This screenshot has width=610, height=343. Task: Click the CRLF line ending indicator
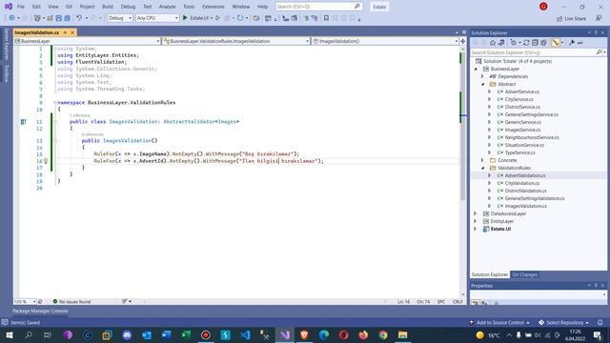click(457, 301)
